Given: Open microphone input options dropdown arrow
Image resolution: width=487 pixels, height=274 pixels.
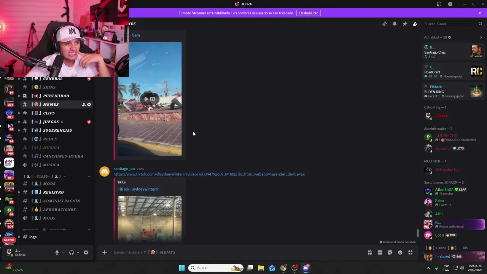Looking at the screenshot, I should (63, 252).
